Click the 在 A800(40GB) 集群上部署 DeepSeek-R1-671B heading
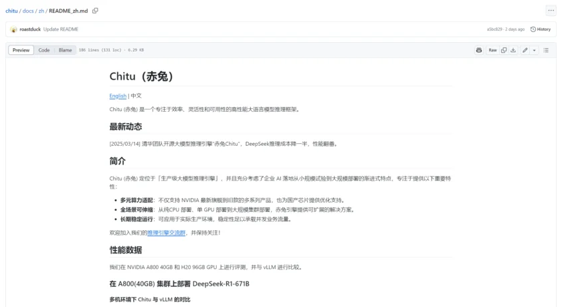The height and width of the screenshot is (307, 562). [179, 284]
